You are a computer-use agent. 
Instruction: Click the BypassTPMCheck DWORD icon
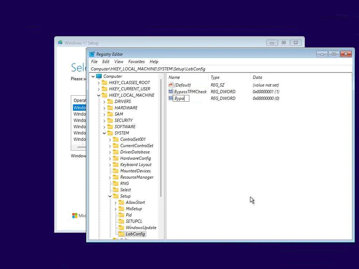pyautogui.click(x=171, y=91)
